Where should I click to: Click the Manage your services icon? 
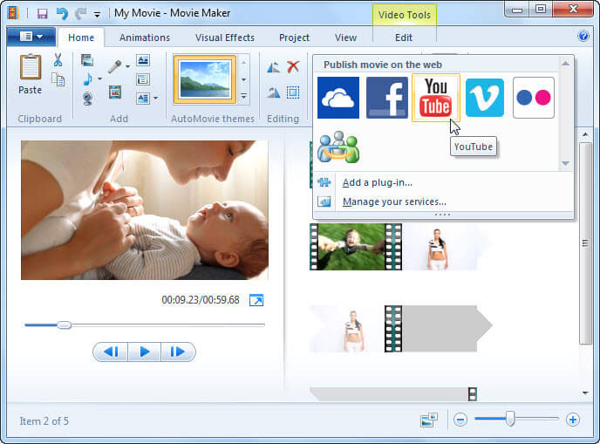point(324,202)
